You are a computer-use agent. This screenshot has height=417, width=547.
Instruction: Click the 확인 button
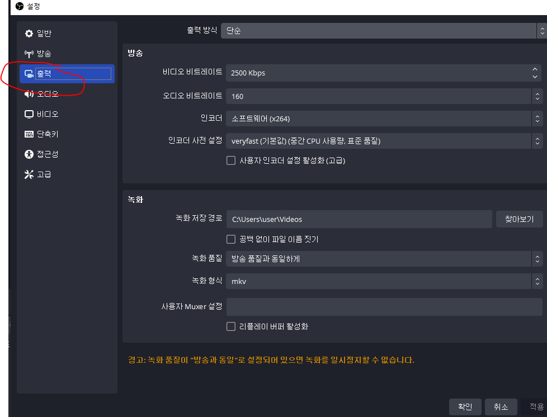tap(465, 407)
